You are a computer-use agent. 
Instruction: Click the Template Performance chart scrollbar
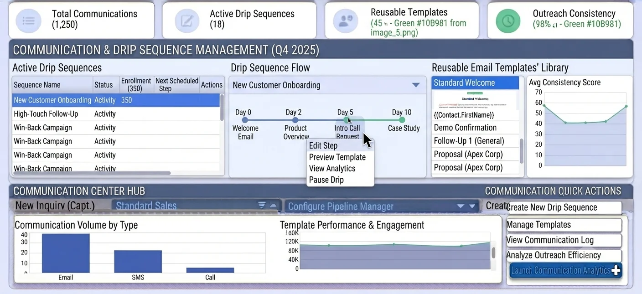pos(493,253)
